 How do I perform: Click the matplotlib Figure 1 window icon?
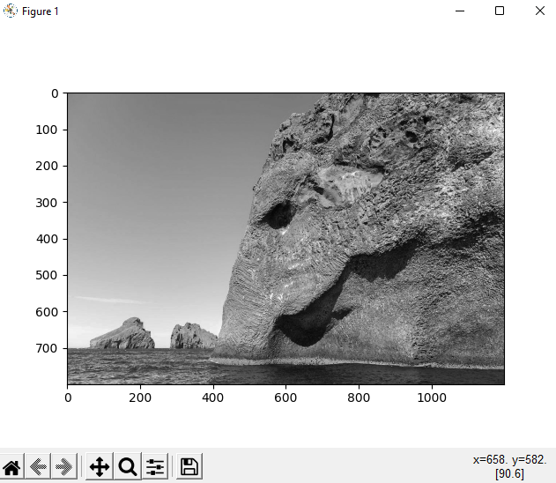pos(11,11)
